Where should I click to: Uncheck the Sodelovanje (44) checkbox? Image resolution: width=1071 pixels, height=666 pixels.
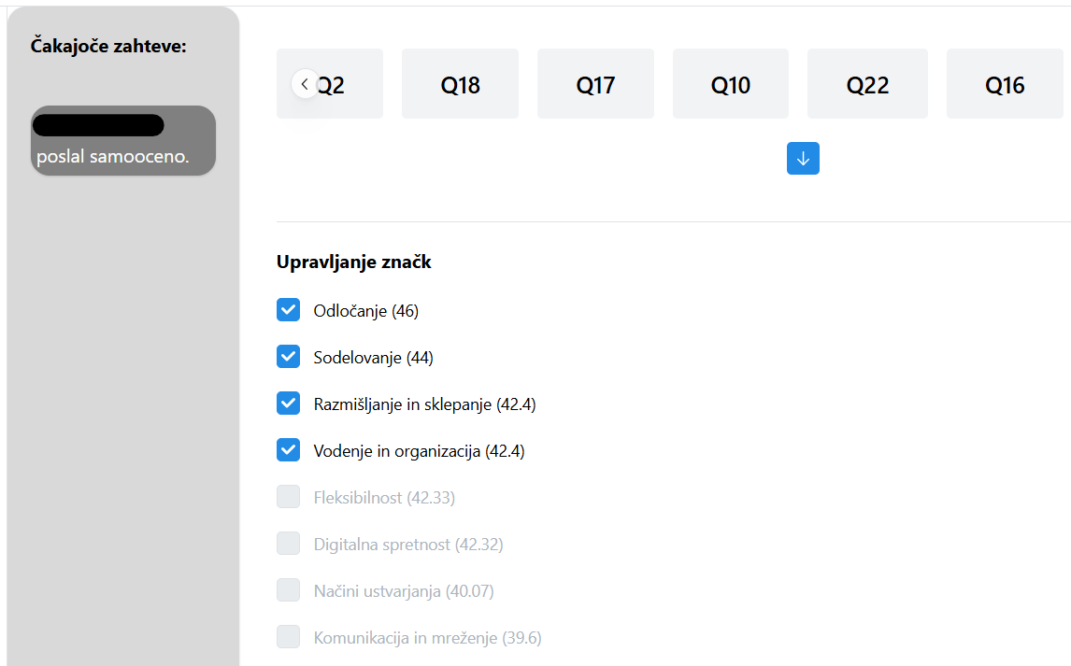click(x=288, y=356)
